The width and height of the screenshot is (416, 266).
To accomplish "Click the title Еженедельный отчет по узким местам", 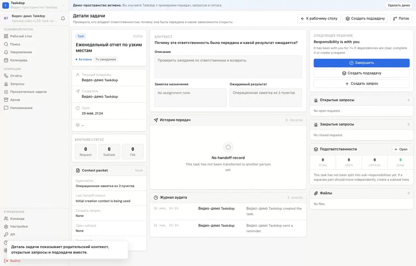I will point(109,47).
